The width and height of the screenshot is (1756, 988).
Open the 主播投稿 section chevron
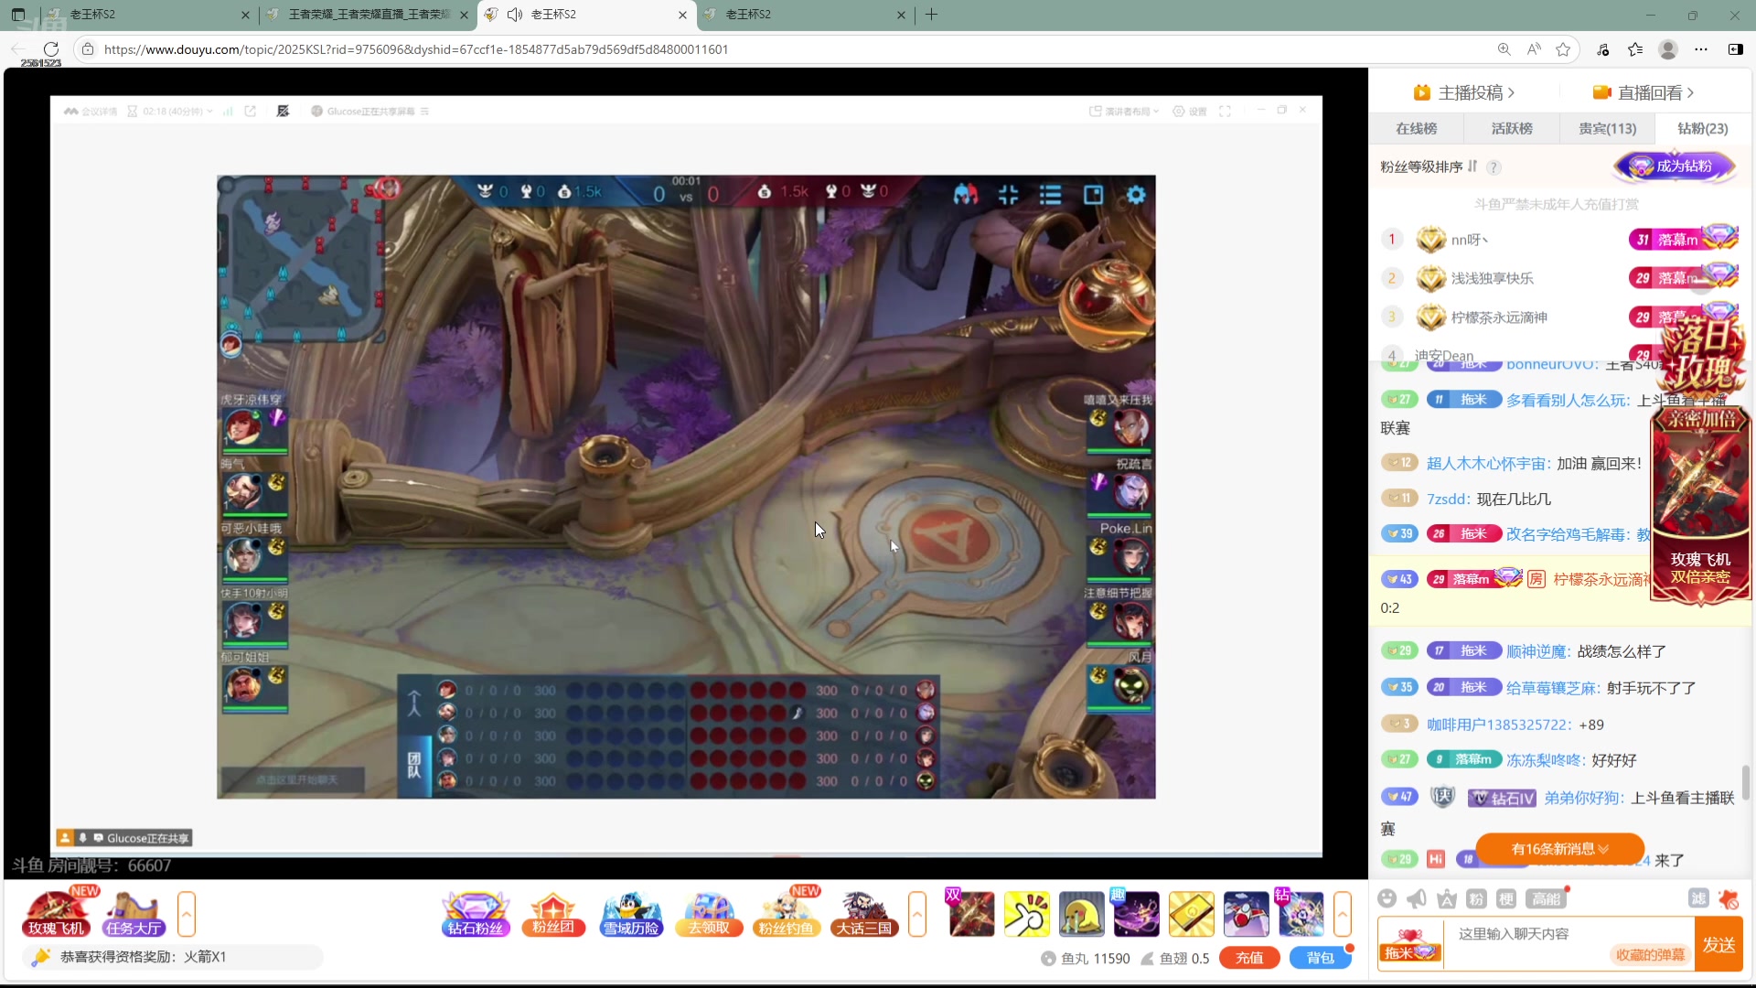[1512, 92]
